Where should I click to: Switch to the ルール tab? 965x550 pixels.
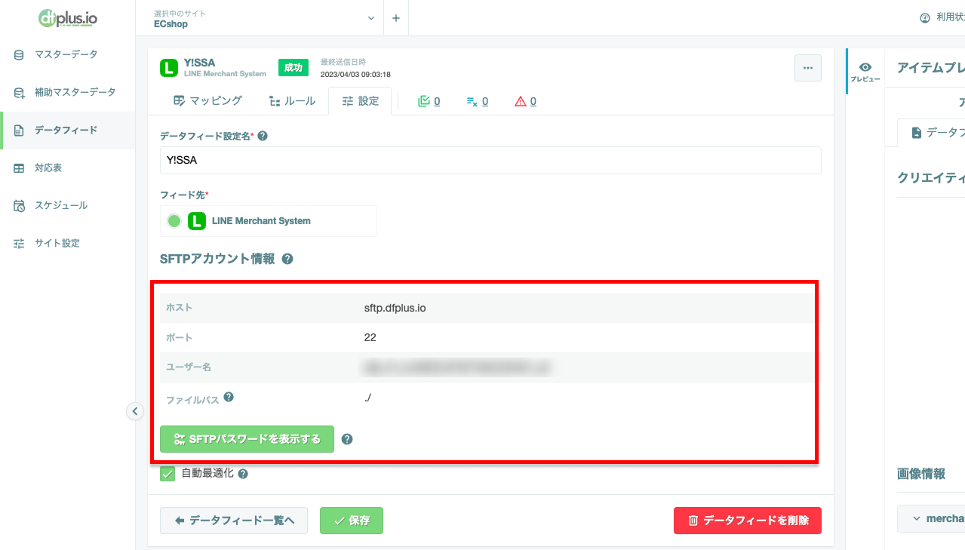[x=292, y=101]
